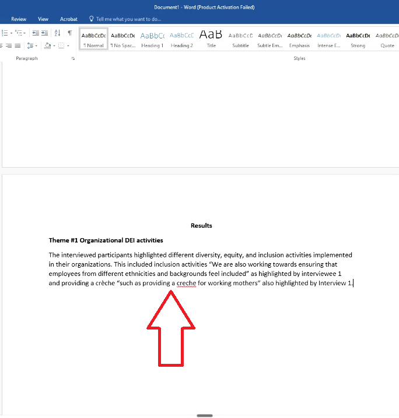Apply the Intense Emphasis style

[x=329, y=39]
